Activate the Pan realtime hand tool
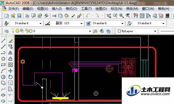Viewport: 174px width, 104px height. [x=109, y=16]
